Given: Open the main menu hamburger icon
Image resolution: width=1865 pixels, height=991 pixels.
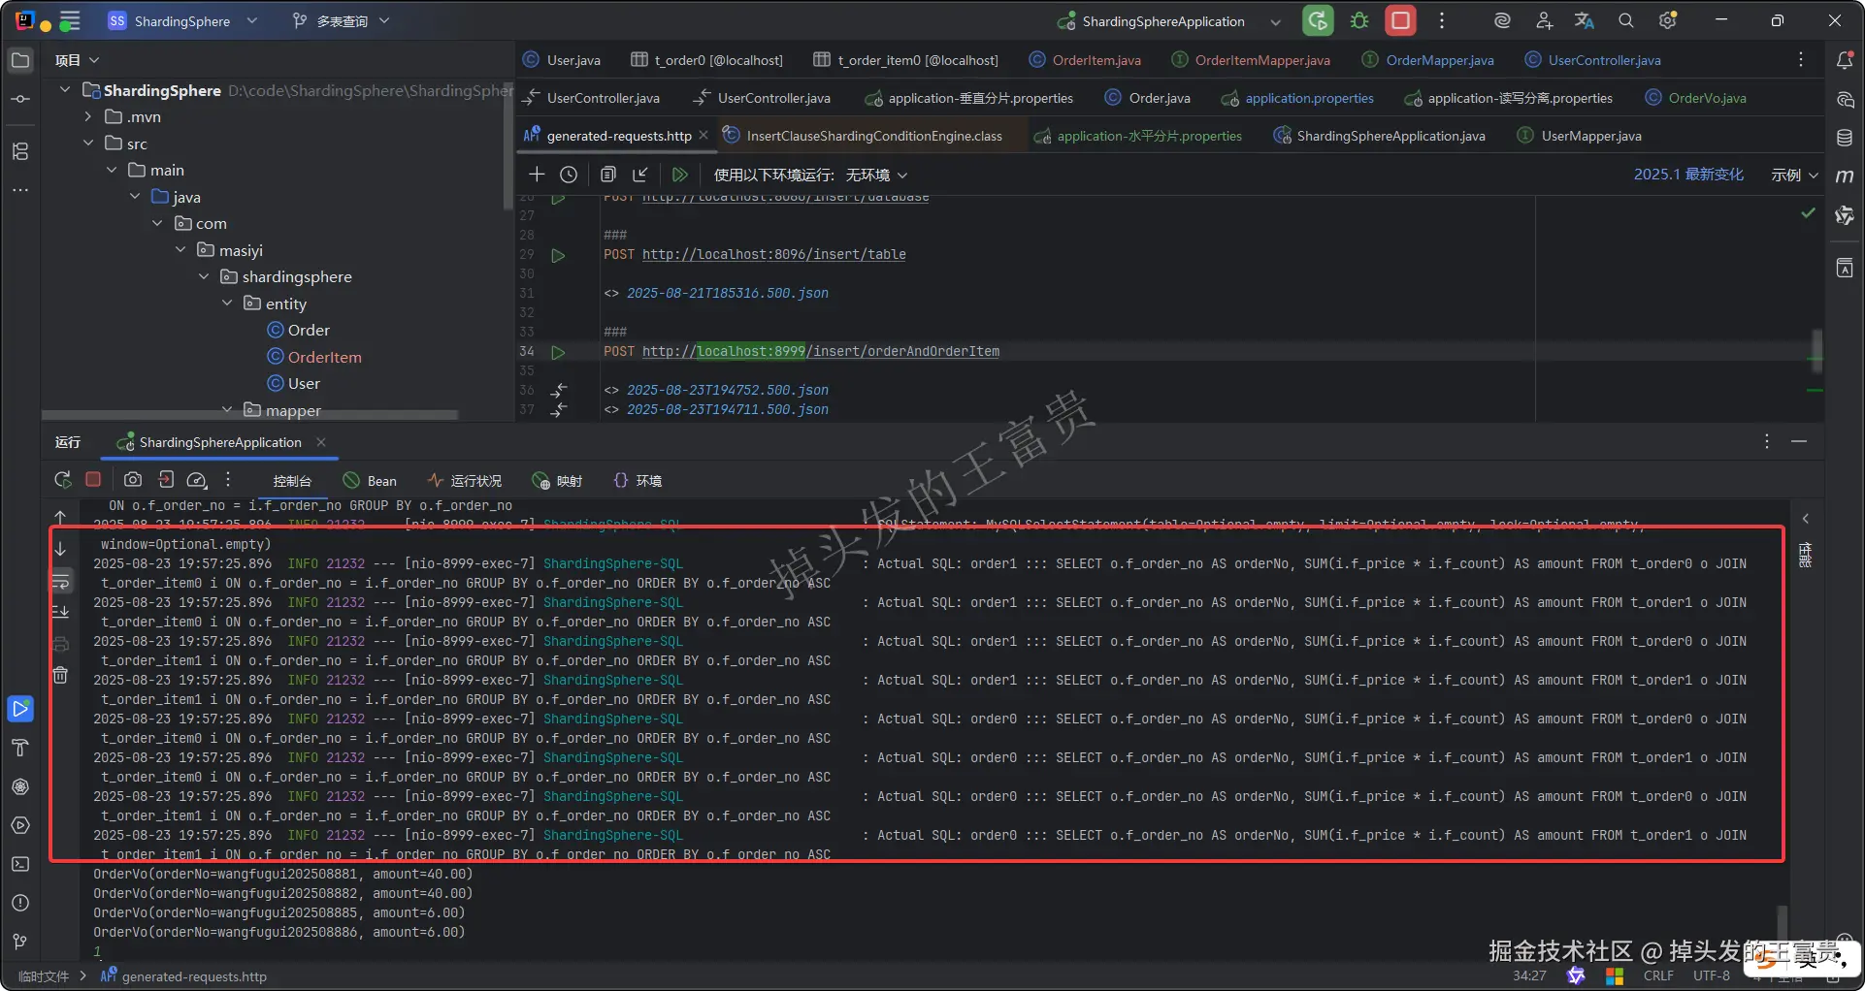Looking at the screenshot, I should coord(70,20).
